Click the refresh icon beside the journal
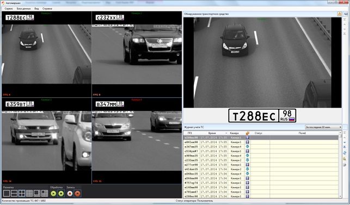350x205 pixels. coord(345,153)
